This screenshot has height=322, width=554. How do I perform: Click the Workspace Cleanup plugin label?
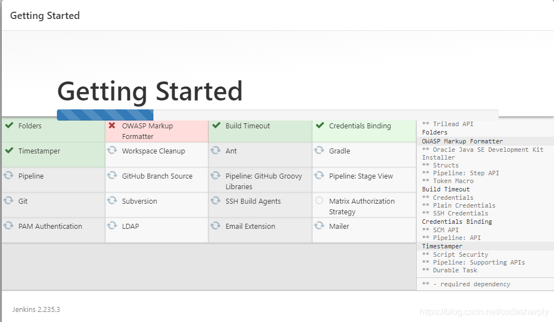pos(153,151)
